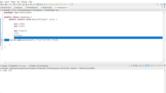Click the Open Console icon

158,66
